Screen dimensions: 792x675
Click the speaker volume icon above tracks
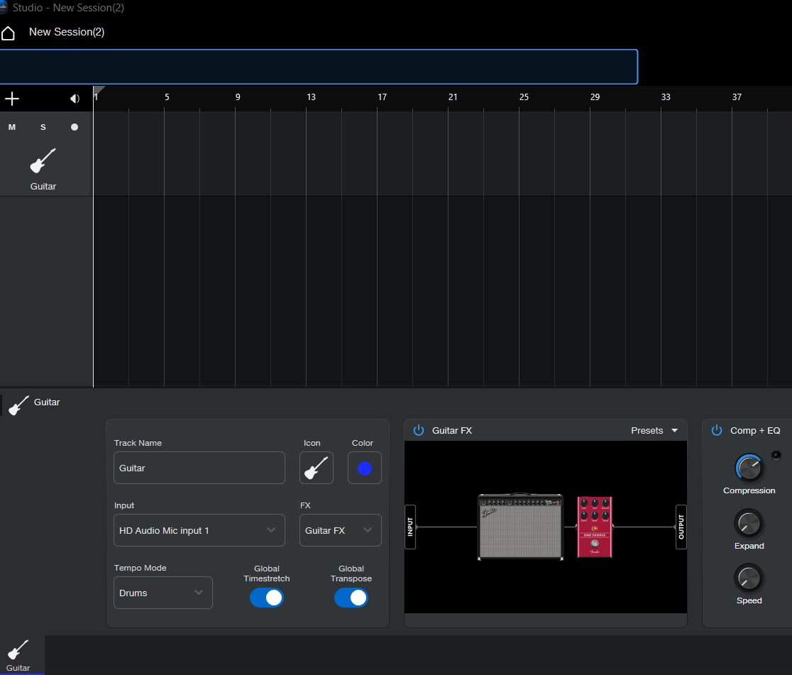point(75,99)
